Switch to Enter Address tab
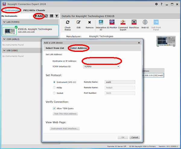The width and height of the screenshot is (181, 149). pyautogui.click(x=79, y=48)
